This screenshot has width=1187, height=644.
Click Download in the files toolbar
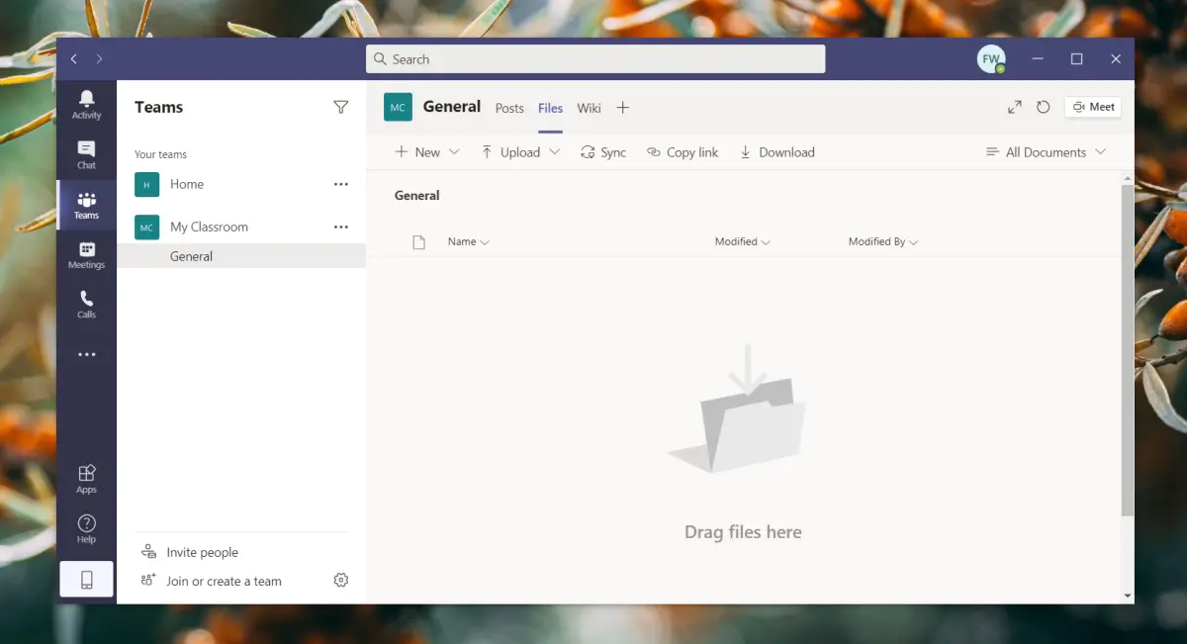pyautogui.click(x=776, y=152)
